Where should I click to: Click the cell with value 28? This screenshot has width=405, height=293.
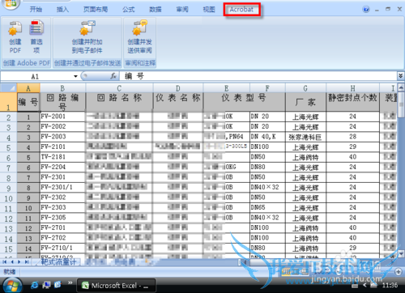click(352, 137)
